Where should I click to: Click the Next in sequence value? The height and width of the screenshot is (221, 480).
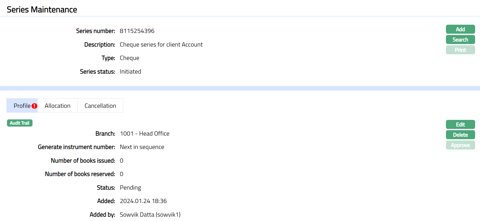(x=142, y=147)
